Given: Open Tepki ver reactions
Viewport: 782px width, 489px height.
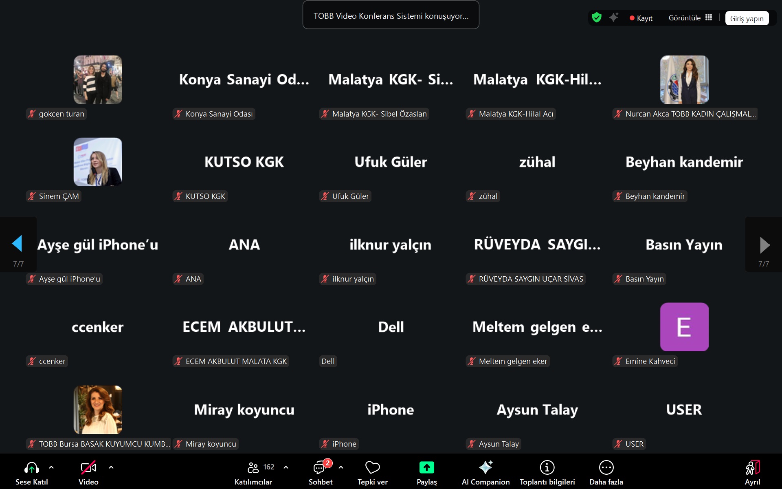Looking at the screenshot, I should 372,473.
